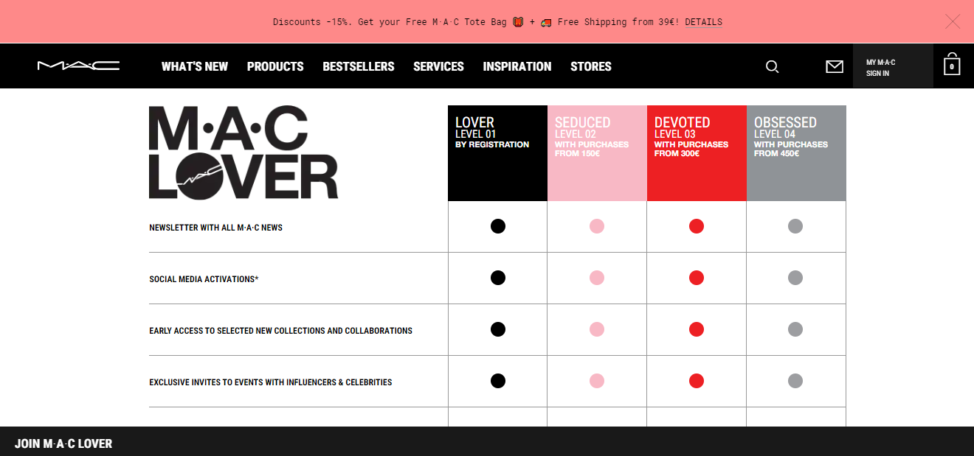The image size is (974, 456).
Task: Click pink dot for Seduced exclusive invites row
Action: pyautogui.click(x=597, y=381)
